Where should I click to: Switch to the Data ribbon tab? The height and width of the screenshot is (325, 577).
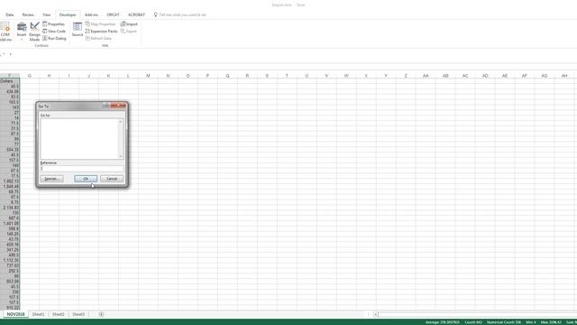pyautogui.click(x=10, y=14)
